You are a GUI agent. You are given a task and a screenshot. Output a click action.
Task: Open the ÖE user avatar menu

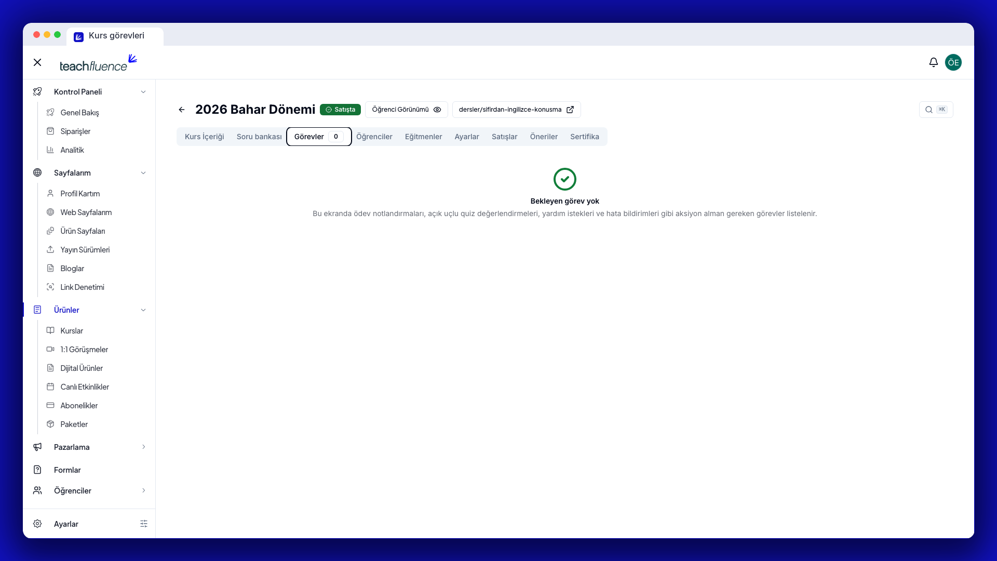953,62
